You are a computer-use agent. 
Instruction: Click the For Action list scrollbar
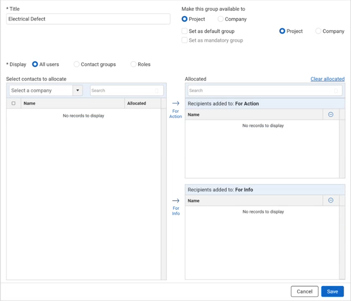tap(342, 149)
